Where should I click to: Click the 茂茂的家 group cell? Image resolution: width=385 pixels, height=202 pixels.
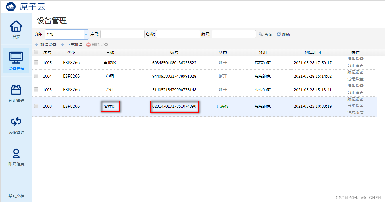263,63
